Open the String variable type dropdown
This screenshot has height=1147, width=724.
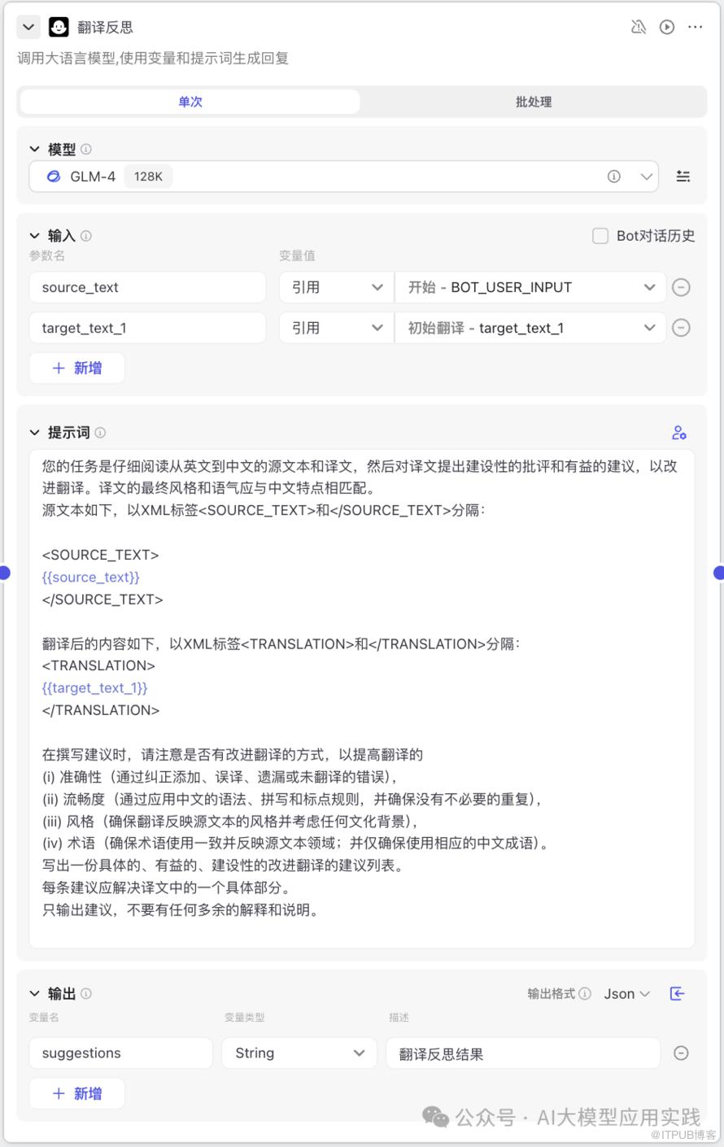[x=299, y=1053]
